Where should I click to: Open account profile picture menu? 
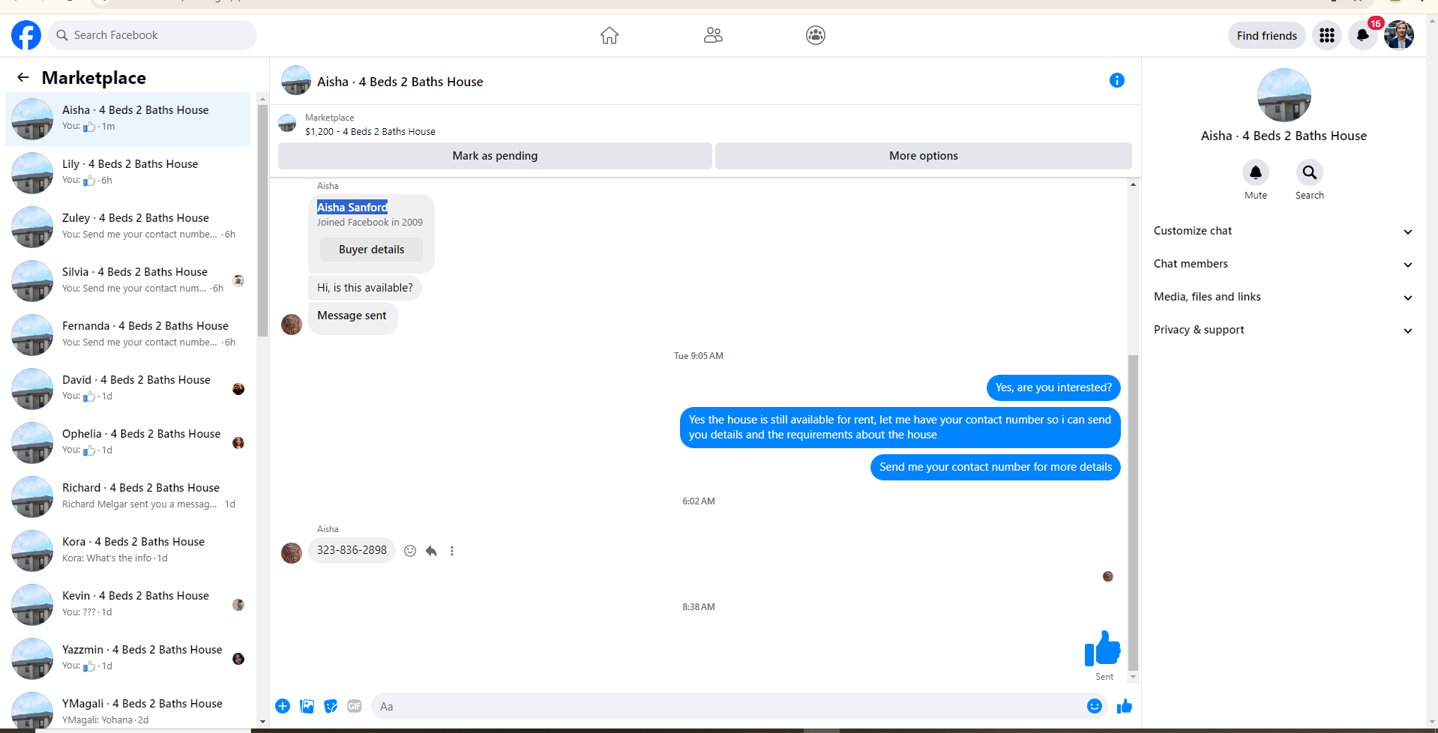click(x=1399, y=35)
